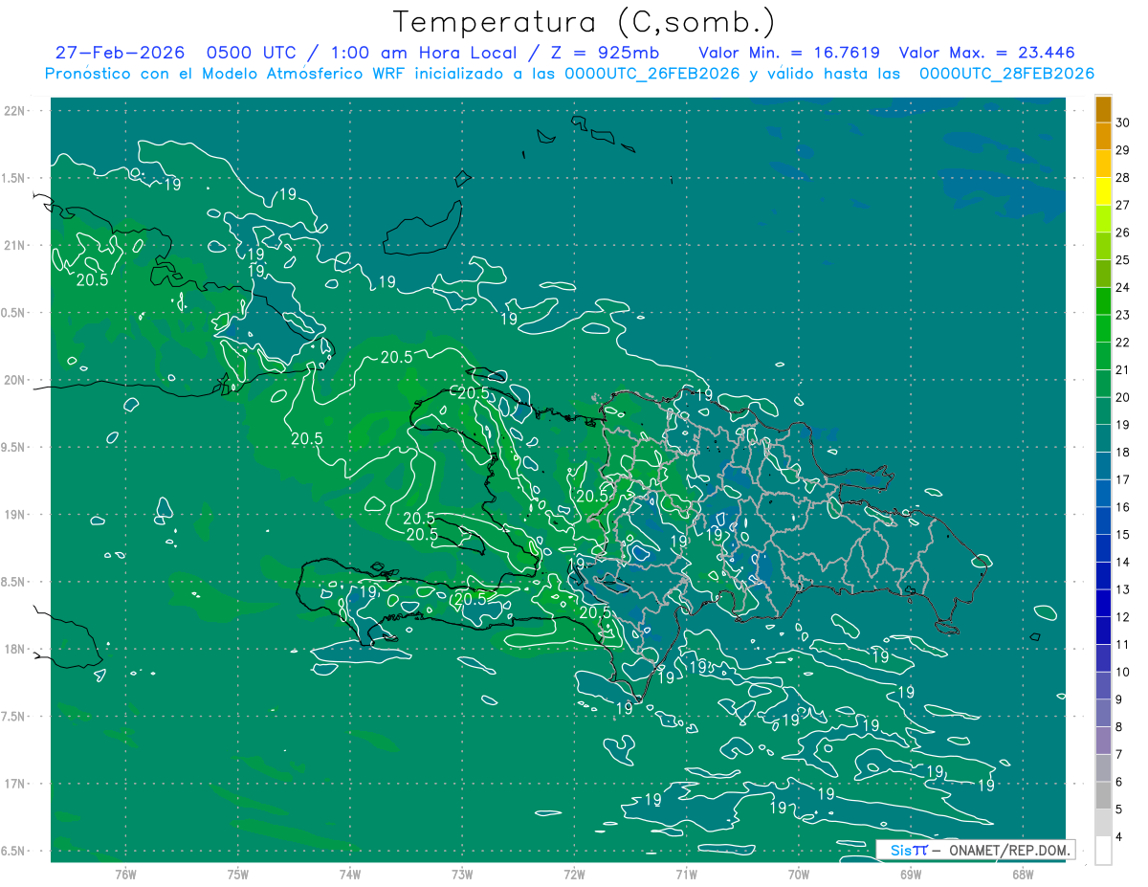Click color bar scale value 6

pyautogui.click(x=1120, y=782)
